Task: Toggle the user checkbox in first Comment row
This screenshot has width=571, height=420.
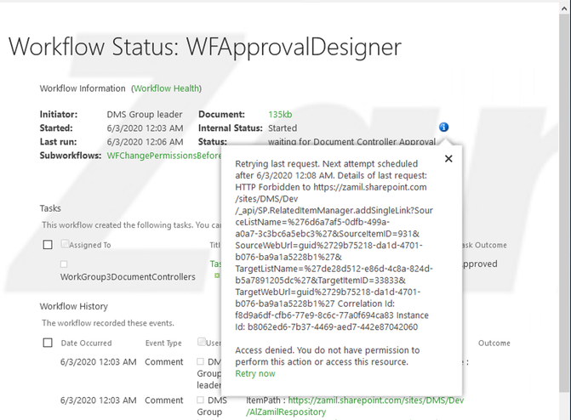Action: [200, 361]
